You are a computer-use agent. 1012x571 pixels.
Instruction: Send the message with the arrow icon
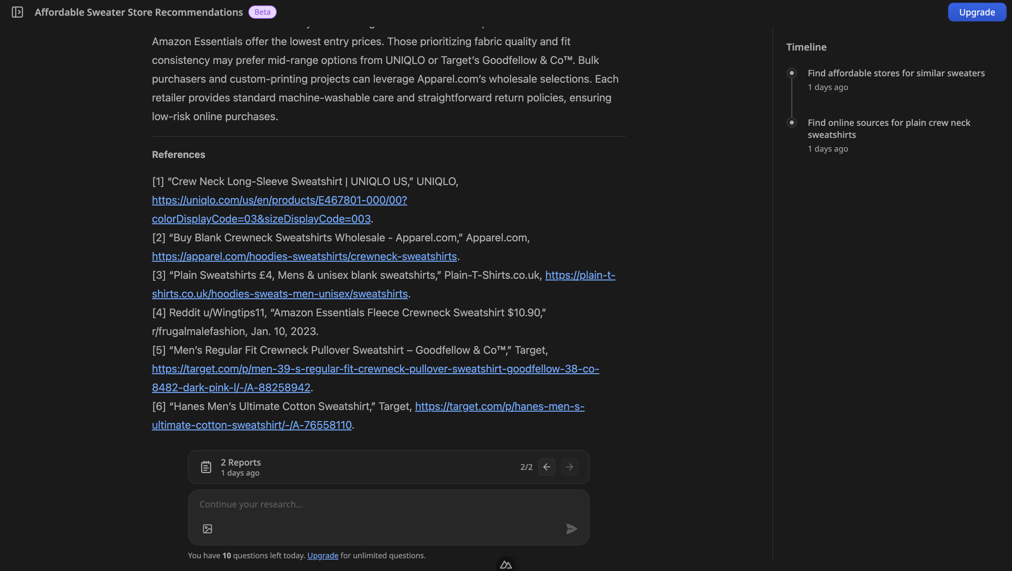tap(571, 529)
